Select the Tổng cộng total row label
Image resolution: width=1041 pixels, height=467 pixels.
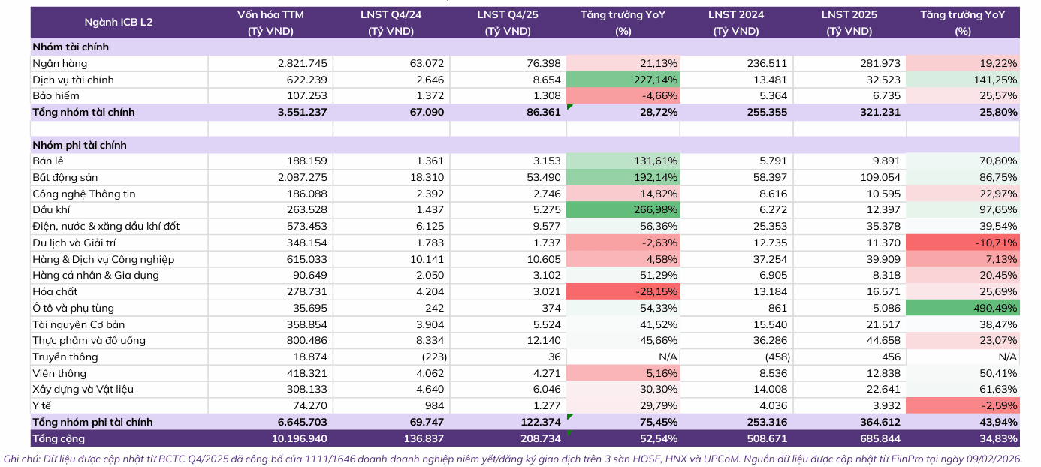59,438
